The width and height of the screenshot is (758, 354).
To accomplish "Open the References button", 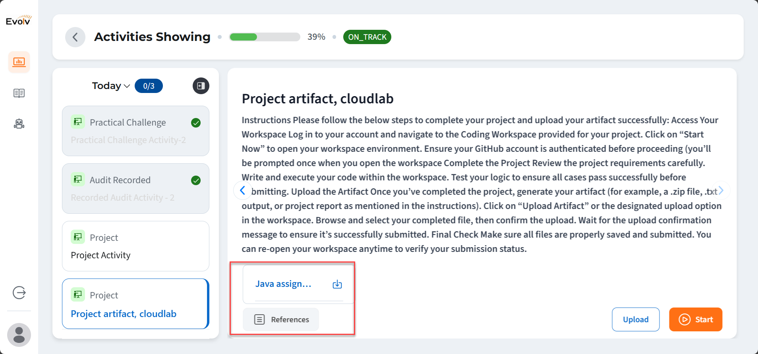I will click(x=281, y=319).
